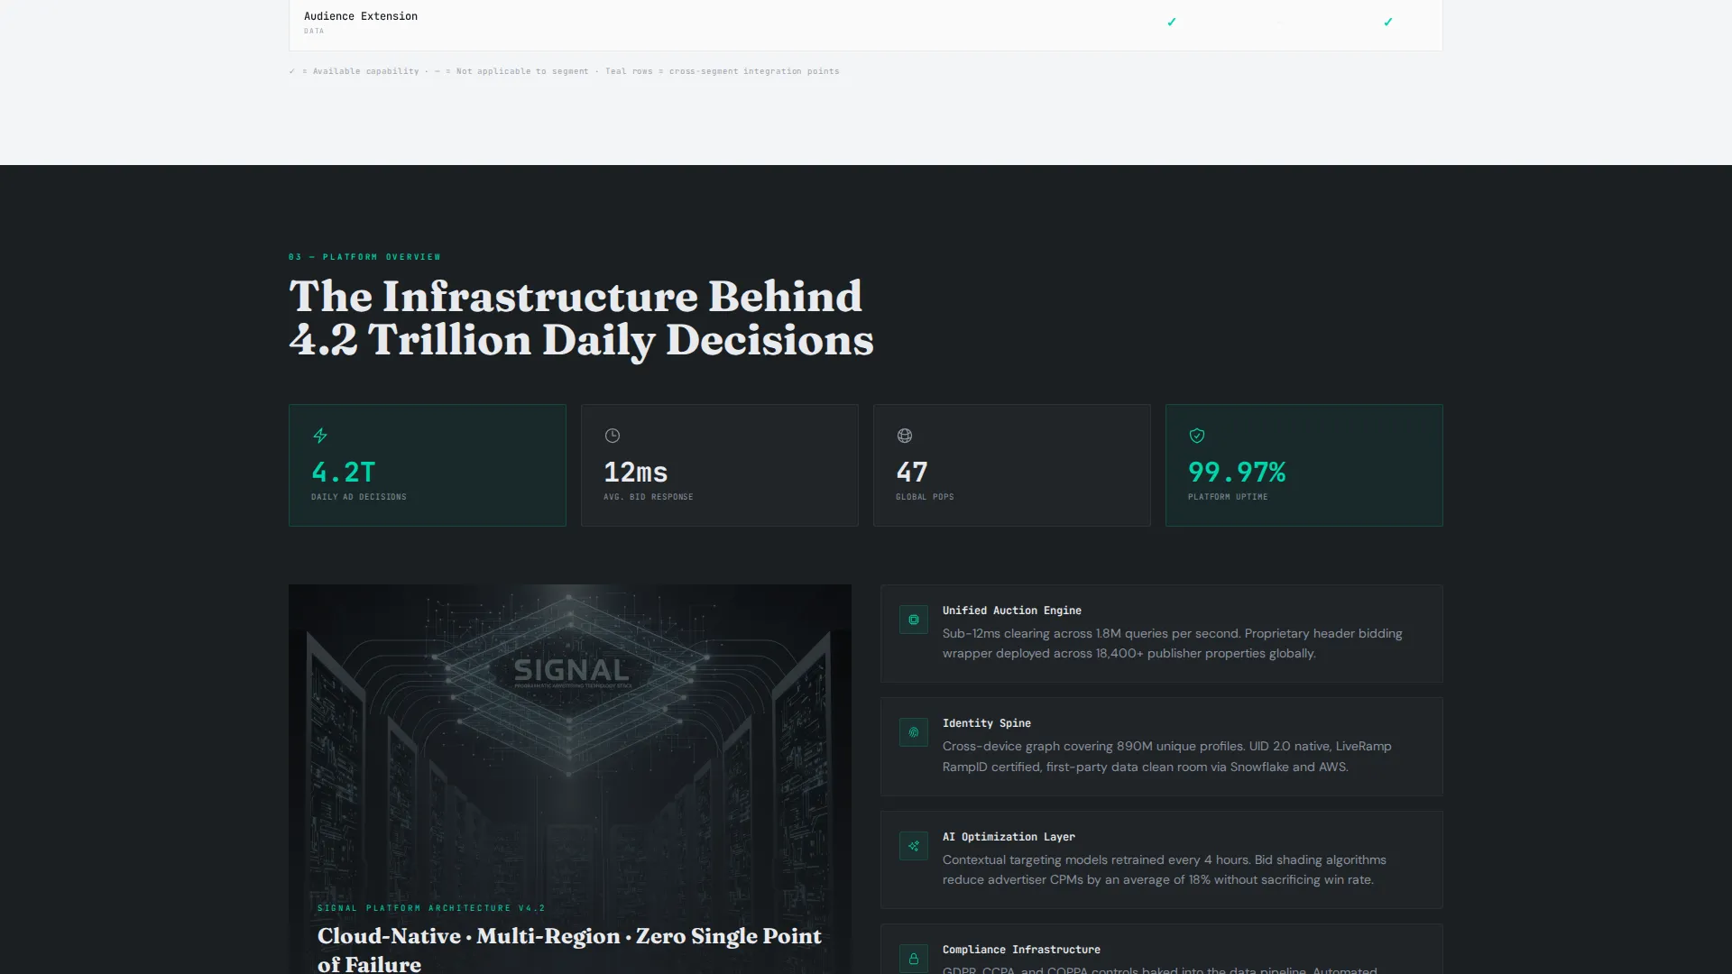Viewport: 1732px width, 974px height.
Task: Click the clock icon above 12ms
Action: 613,436
